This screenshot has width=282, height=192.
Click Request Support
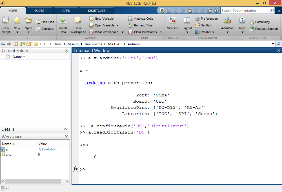(x=264, y=29)
